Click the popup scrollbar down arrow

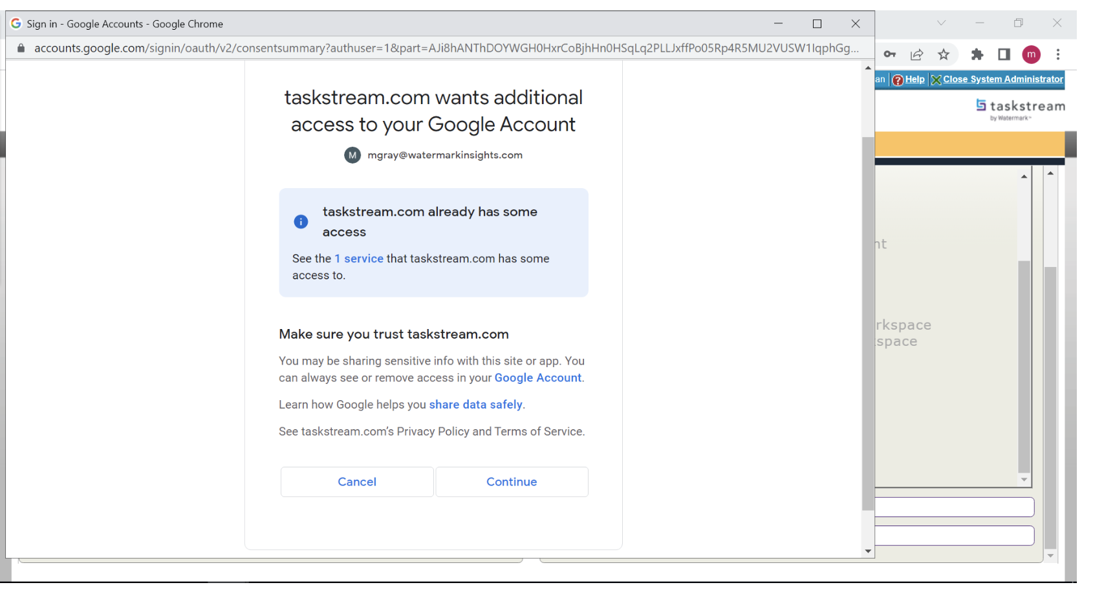(x=868, y=551)
